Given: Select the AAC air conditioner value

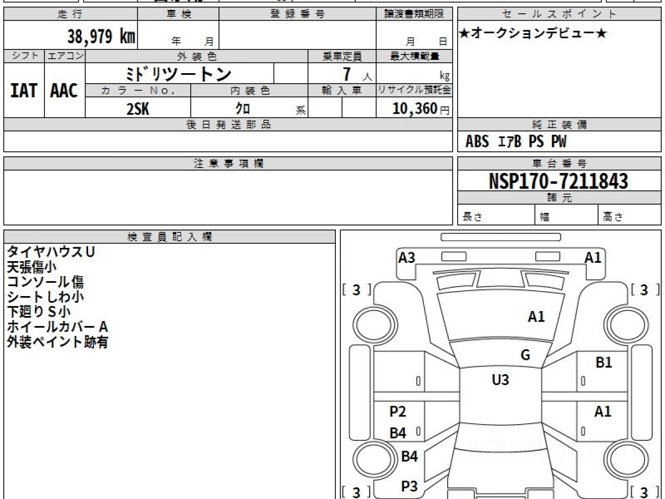Looking at the screenshot, I should pos(64,90).
